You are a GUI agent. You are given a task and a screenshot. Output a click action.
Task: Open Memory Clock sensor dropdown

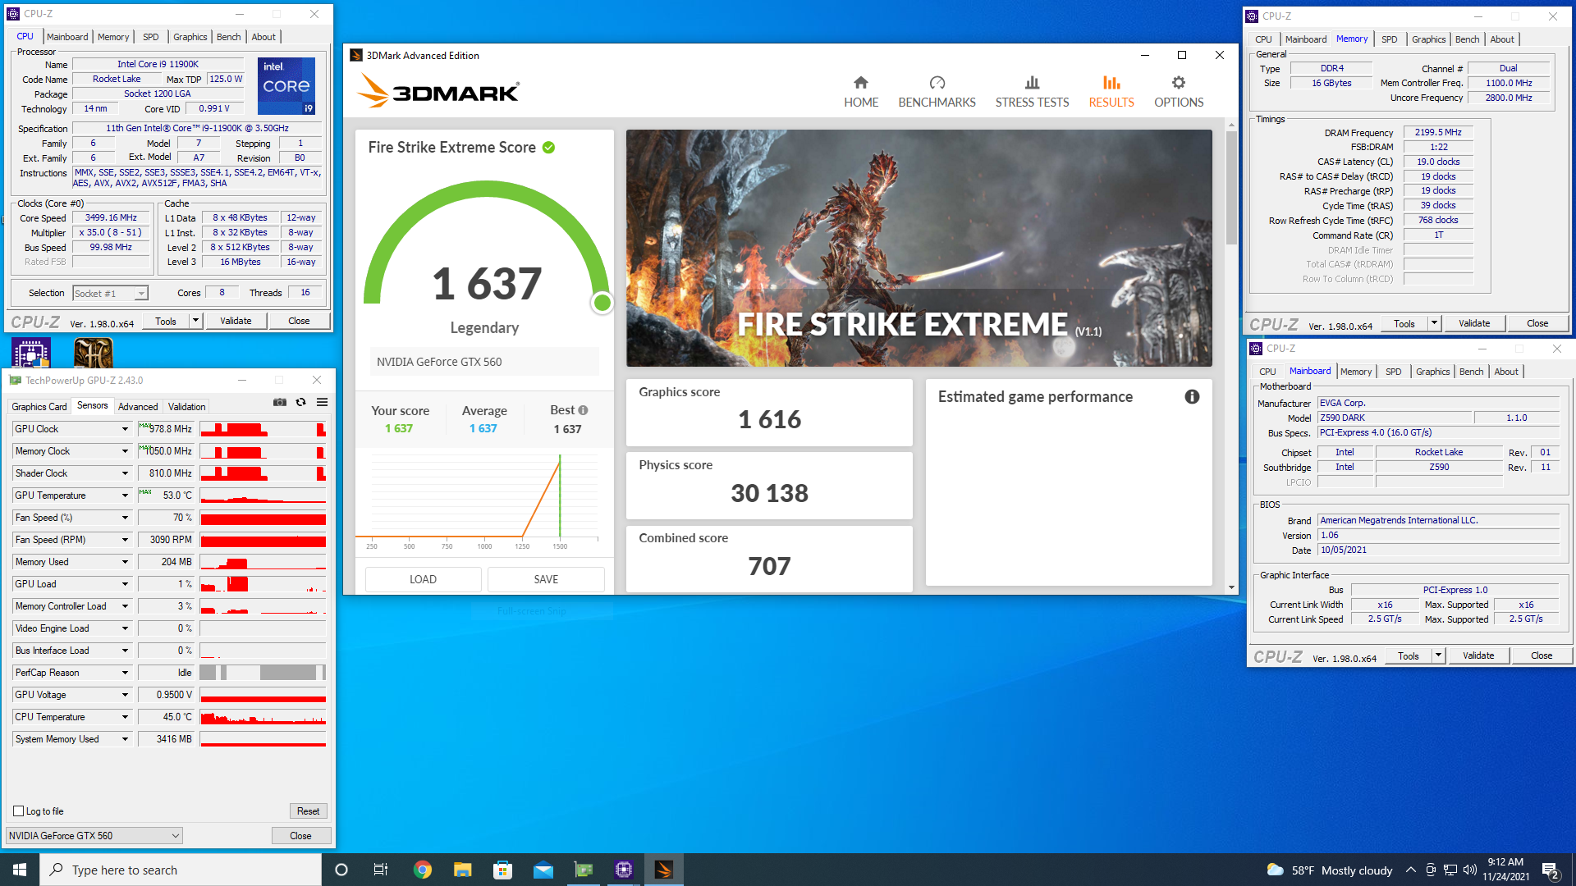[x=125, y=451]
